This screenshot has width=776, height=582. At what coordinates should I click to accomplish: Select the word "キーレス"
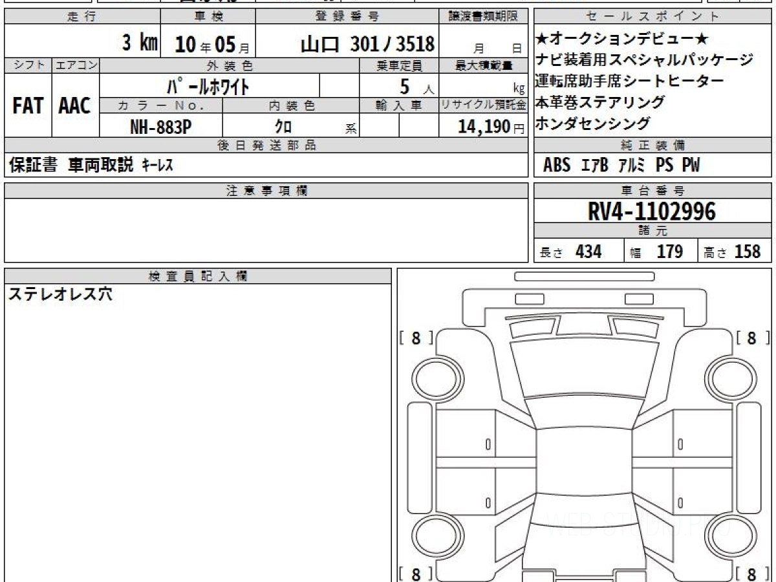tap(157, 166)
